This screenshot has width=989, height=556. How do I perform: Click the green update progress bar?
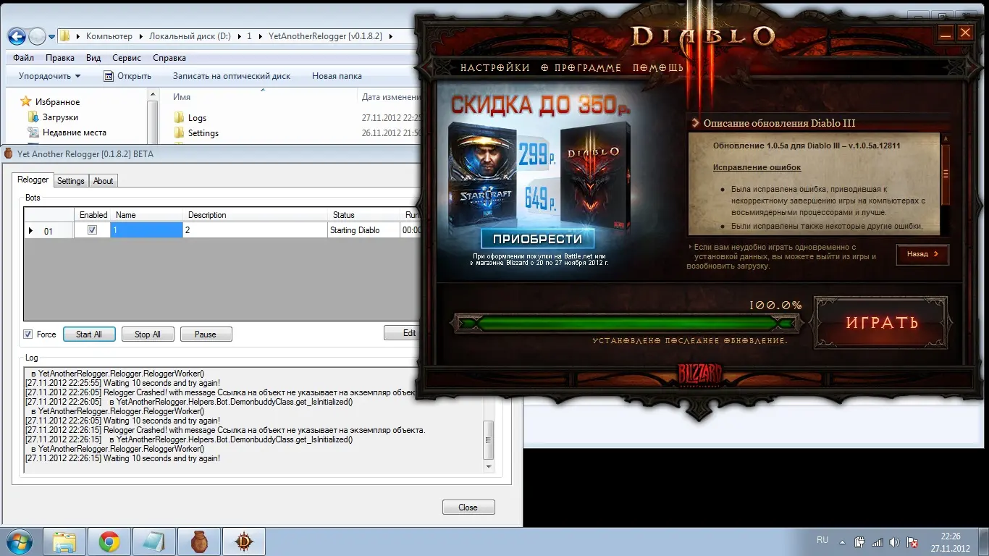coord(624,323)
